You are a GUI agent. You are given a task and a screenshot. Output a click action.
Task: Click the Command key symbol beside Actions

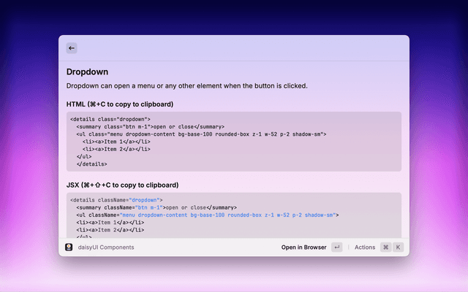click(x=385, y=247)
